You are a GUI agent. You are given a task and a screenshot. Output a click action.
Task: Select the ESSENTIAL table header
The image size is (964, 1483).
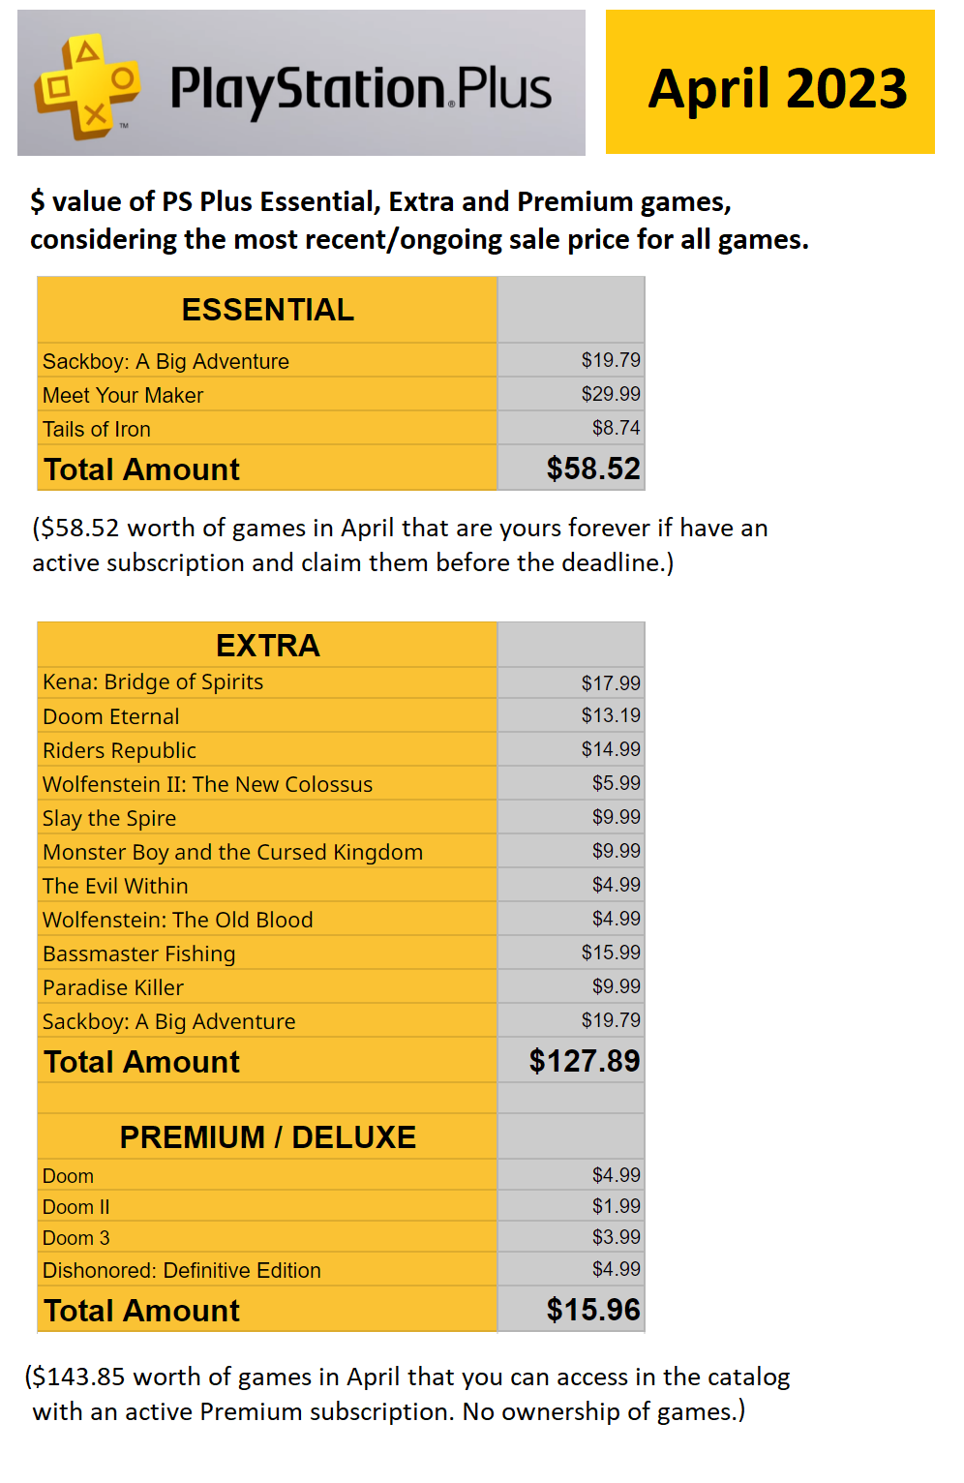coord(267,310)
